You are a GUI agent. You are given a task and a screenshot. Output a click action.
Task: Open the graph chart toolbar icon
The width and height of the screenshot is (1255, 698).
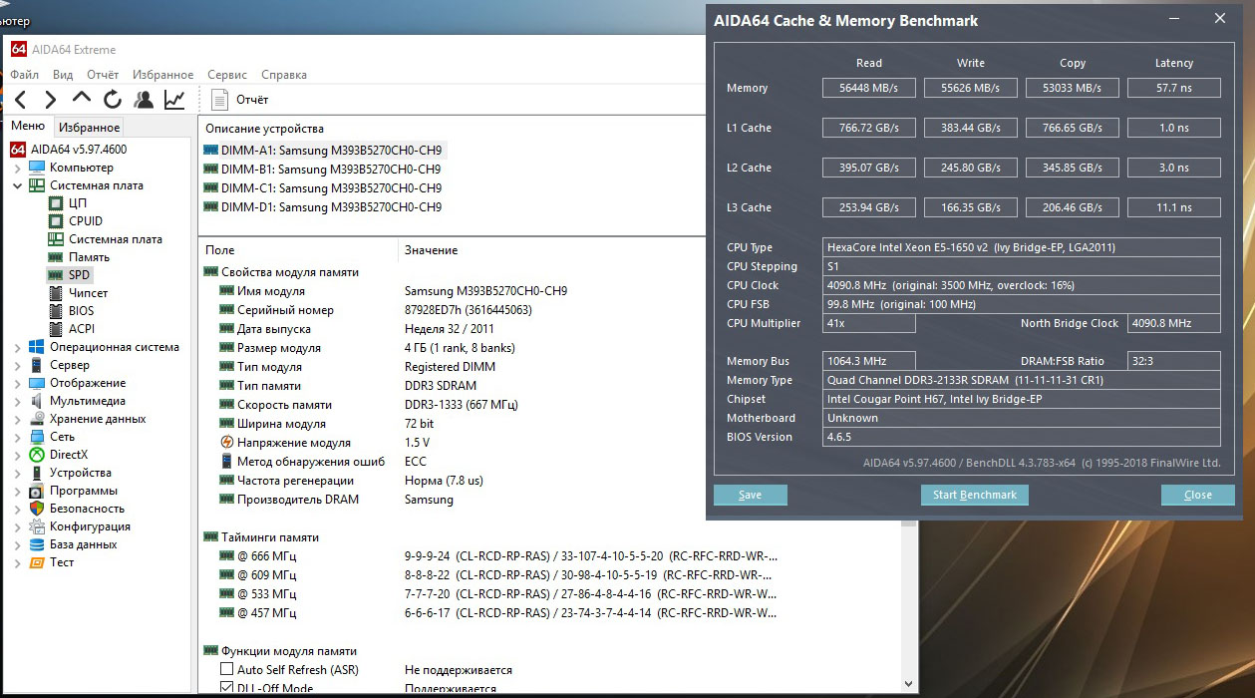[x=174, y=99]
